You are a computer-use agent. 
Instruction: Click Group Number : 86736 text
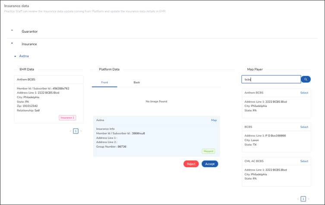(111, 147)
